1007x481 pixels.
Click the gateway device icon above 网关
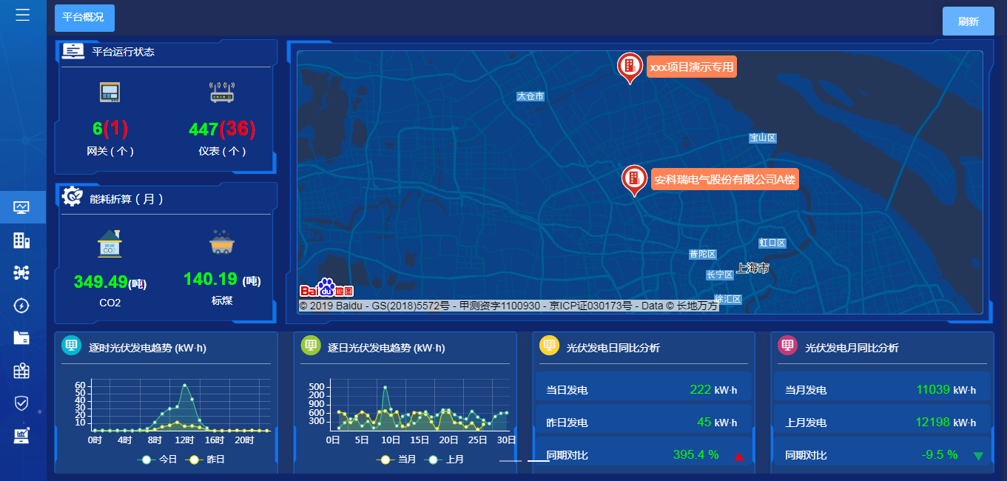tap(110, 92)
